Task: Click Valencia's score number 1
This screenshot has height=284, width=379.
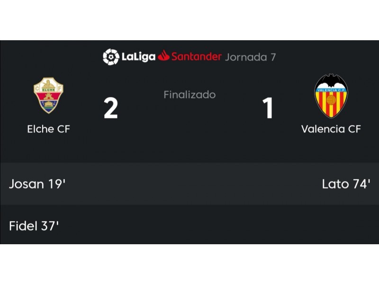Action: pos(268,108)
